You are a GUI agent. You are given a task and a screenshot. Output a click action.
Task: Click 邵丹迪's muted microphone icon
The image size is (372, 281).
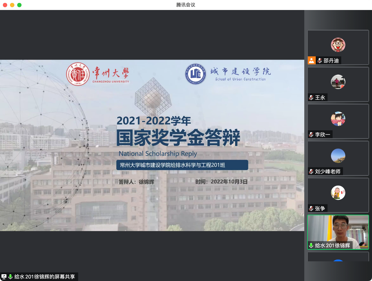[320, 61]
